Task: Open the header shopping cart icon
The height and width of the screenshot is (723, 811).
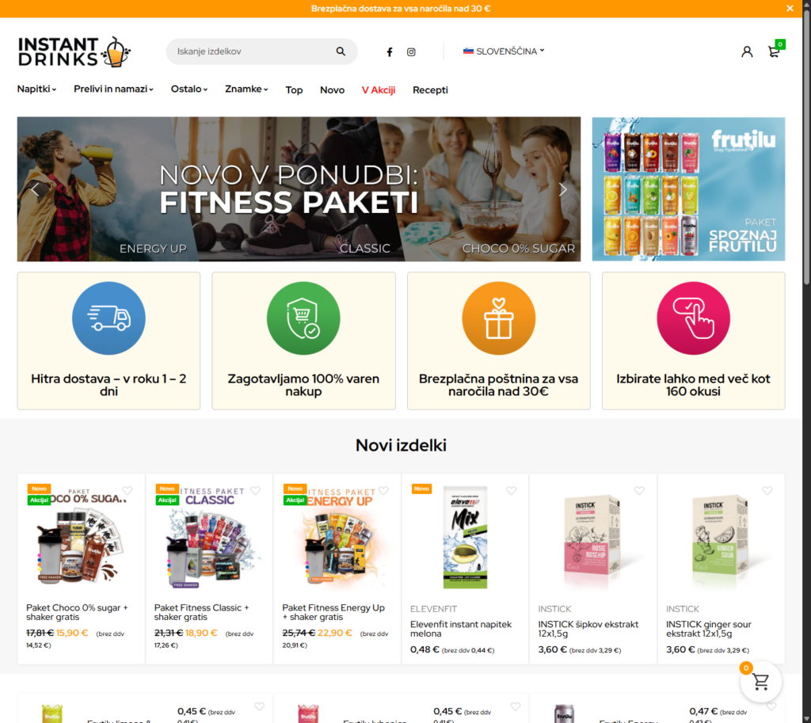Action: pyautogui.click(x=774, y=51)
